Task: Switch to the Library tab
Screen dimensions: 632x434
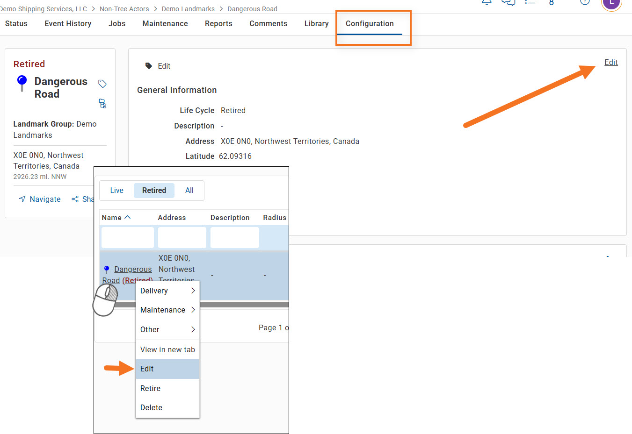Action: click(317, 23)
